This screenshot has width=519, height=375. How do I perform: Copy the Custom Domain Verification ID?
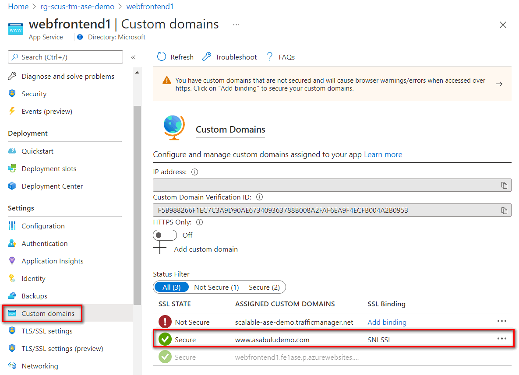(504, 210)
